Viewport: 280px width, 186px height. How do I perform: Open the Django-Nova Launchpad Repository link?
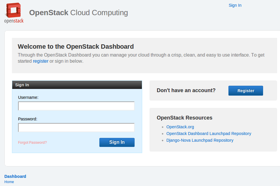(200, 140)
